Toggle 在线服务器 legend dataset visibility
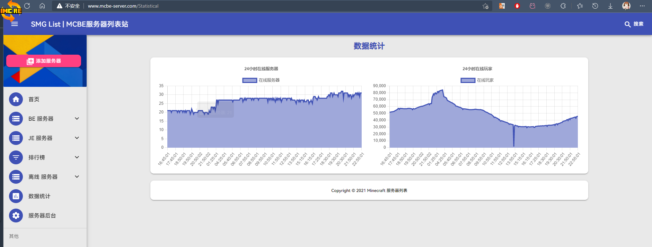The height and width of the screenshot is (247, 652). click(249, 80)
